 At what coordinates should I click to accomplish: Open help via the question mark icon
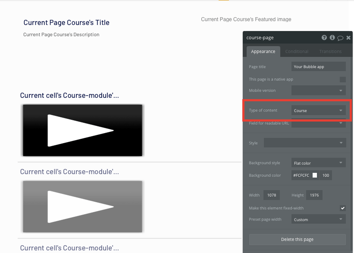(324, 37)
